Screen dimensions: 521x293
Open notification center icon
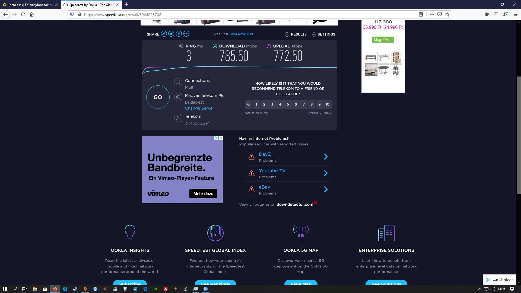point(512,289)
